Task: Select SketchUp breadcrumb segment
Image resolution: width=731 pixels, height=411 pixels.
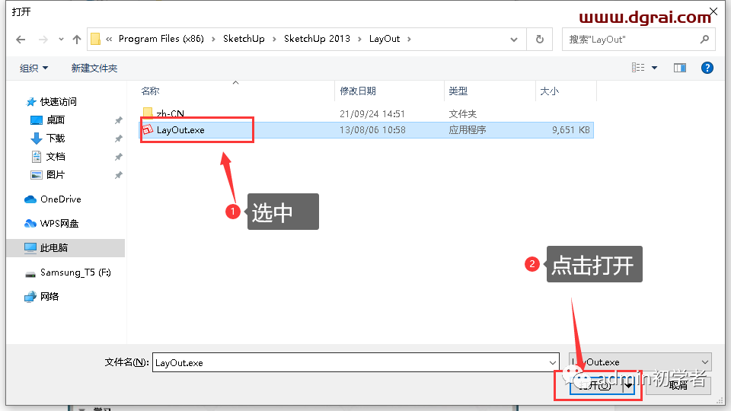Action: click(244, 39)
